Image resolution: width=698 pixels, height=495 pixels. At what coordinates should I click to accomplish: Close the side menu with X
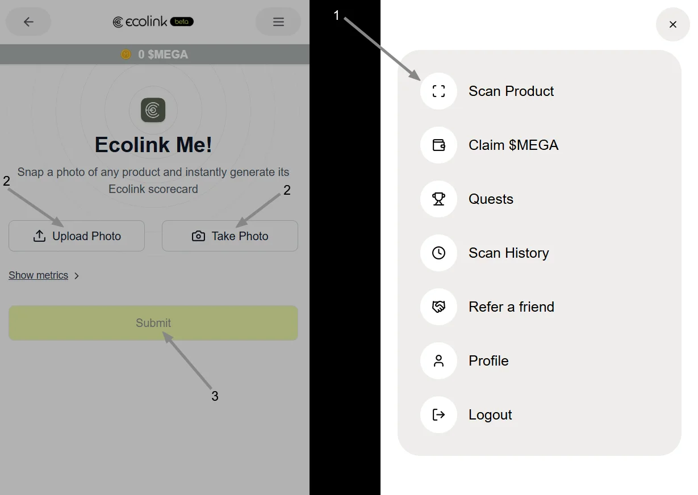pos(673,24)
